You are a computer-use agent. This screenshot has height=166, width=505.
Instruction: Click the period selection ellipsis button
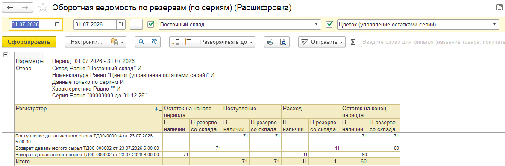point(136,24)
